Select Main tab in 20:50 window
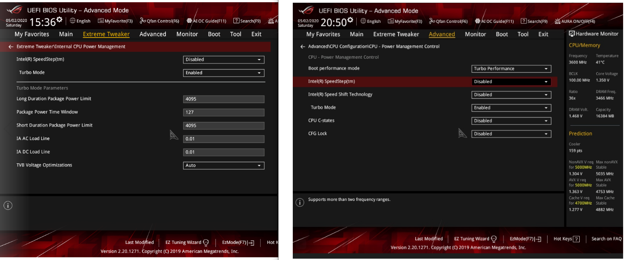Screen dimensions: 624x260 point(357,34)
